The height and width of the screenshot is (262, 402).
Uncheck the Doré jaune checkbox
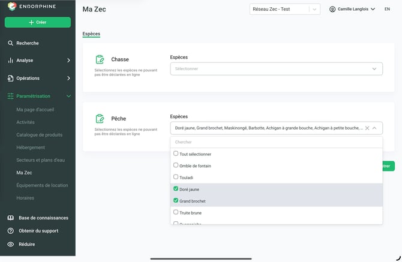(176, 189)
